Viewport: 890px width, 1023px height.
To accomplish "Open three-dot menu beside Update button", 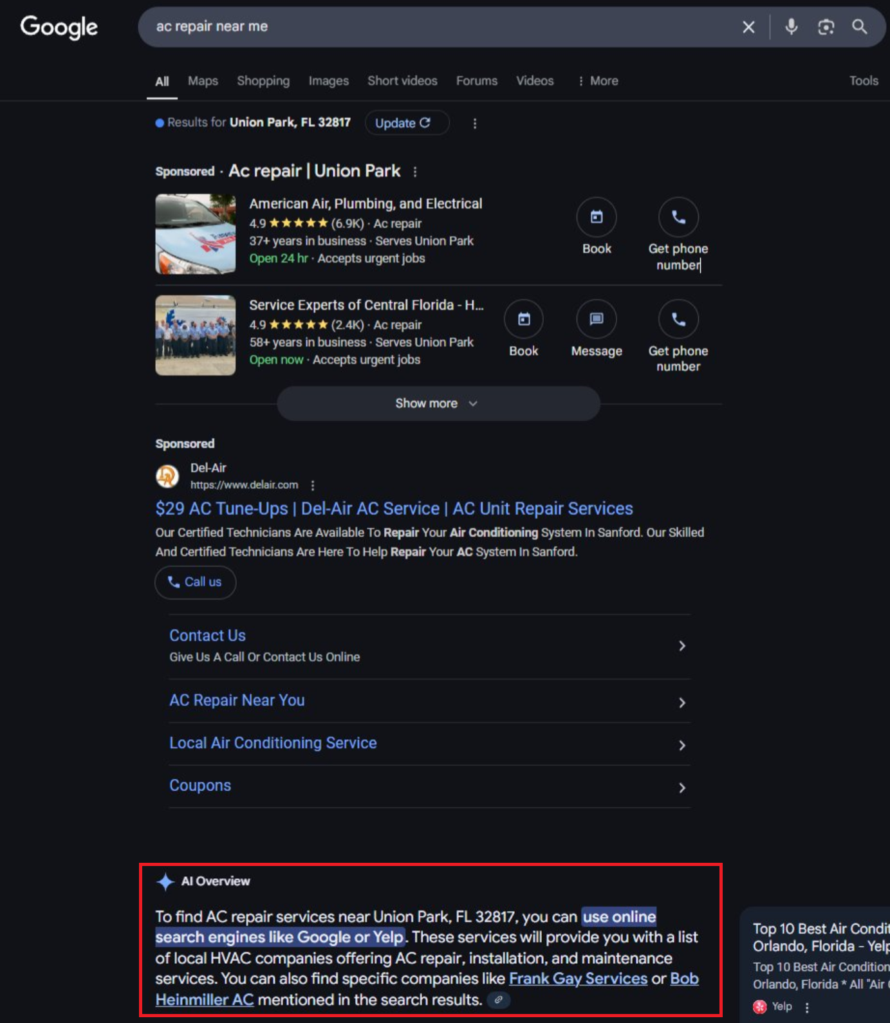I will pos(475,124).
